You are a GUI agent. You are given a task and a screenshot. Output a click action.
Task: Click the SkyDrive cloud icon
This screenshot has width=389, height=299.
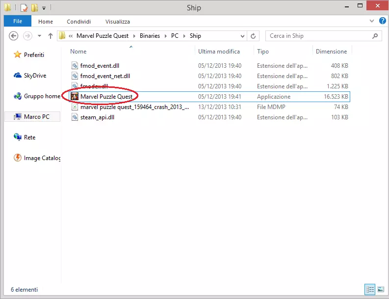[x=17, y=75]
